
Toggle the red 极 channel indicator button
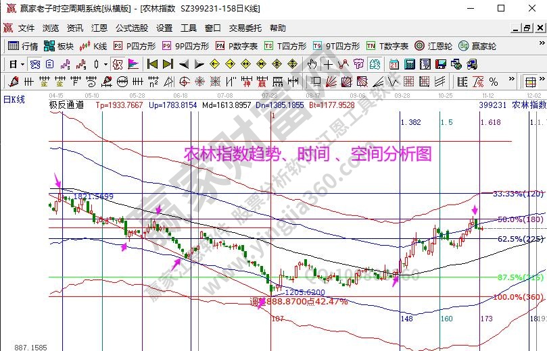pyautogui.click(x=117, y=64)
